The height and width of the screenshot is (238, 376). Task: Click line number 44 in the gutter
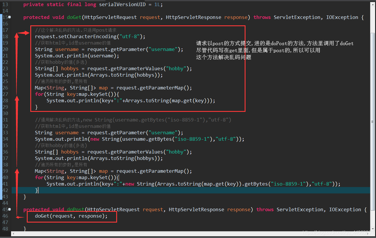pyautogui.click(x=5, y=203)
